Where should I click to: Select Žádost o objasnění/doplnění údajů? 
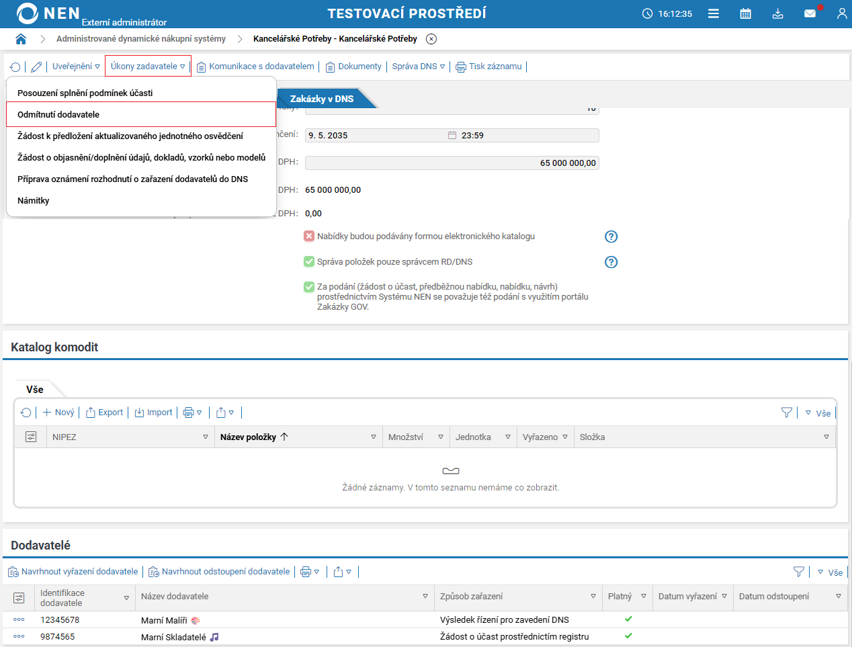pos(141,157)
